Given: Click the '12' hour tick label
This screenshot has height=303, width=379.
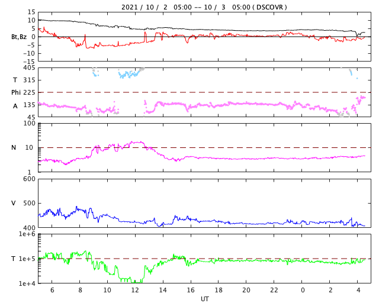Looking at the screenshot, I should pyautogui.click(x=135, y=290).
